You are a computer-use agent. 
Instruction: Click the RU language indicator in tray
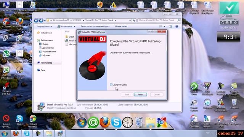tap(207, 133)
